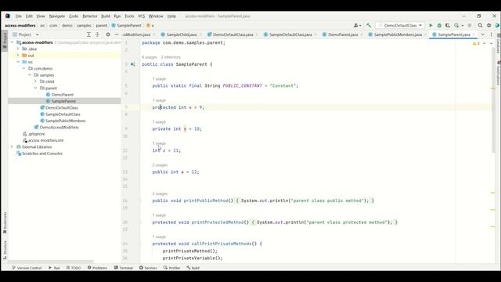The height and width of the screenshot is (282, 501).
Task: Select DemoParent in project tree
Action: 63,95
